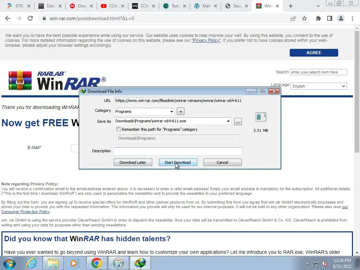Open the Consumer Protection Policy link

[25, 212]
